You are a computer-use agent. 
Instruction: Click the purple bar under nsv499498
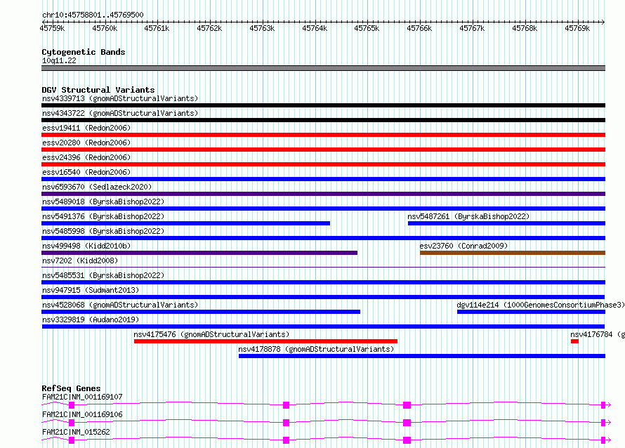[199, 253]
